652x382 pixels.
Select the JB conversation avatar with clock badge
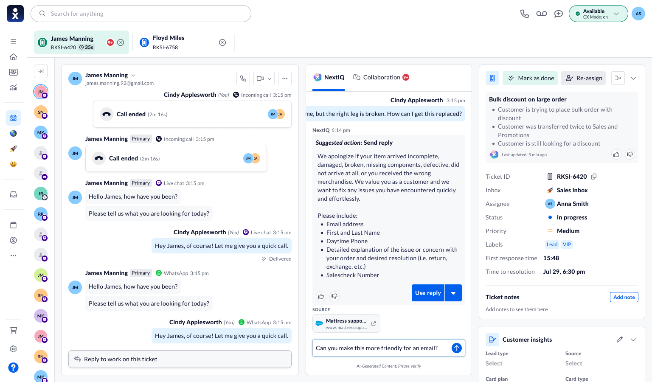[x=41, y=194]
